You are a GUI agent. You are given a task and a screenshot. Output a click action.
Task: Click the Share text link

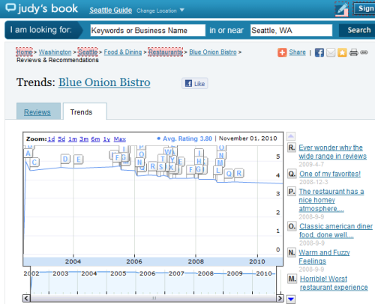297,52
